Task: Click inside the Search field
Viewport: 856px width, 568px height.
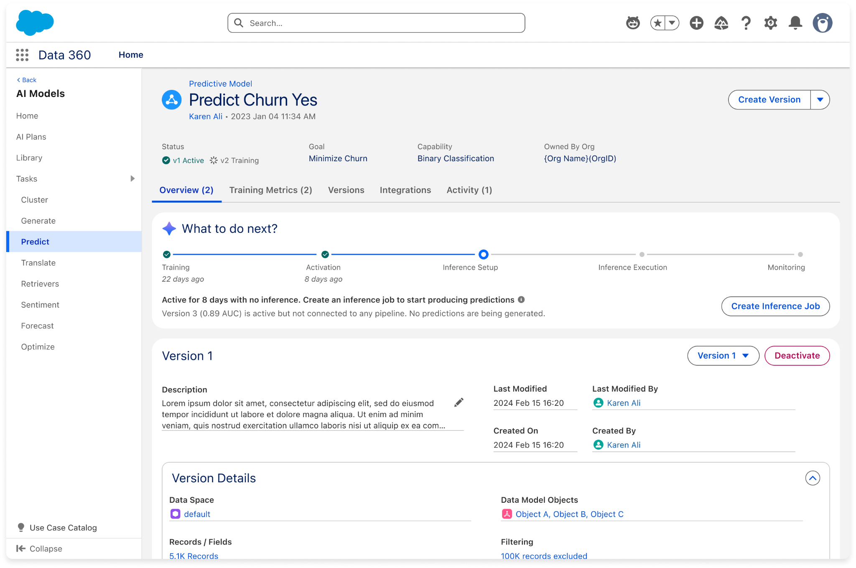Action: (376, 23)
